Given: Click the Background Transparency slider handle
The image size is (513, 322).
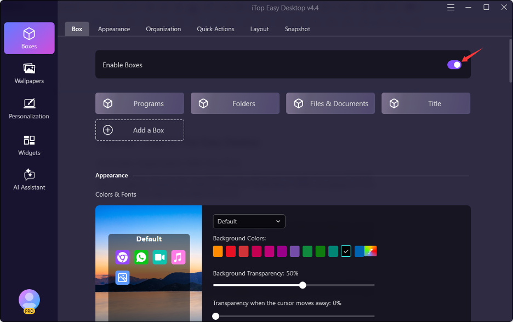Looking at the screenshot, I should click(303, 285).
